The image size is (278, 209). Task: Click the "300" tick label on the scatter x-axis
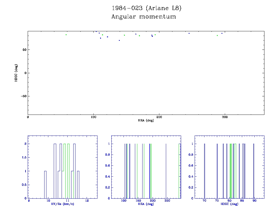pyautogui.click(x=225, y=117)
